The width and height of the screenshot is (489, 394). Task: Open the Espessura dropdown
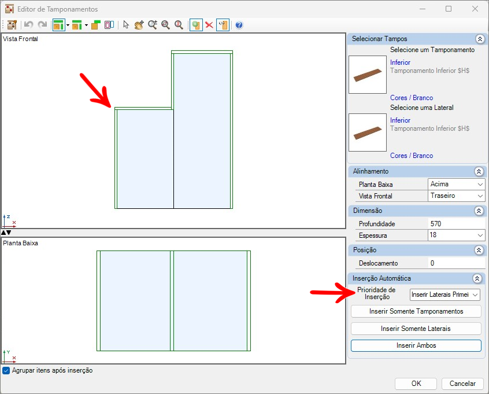(456, 235)
